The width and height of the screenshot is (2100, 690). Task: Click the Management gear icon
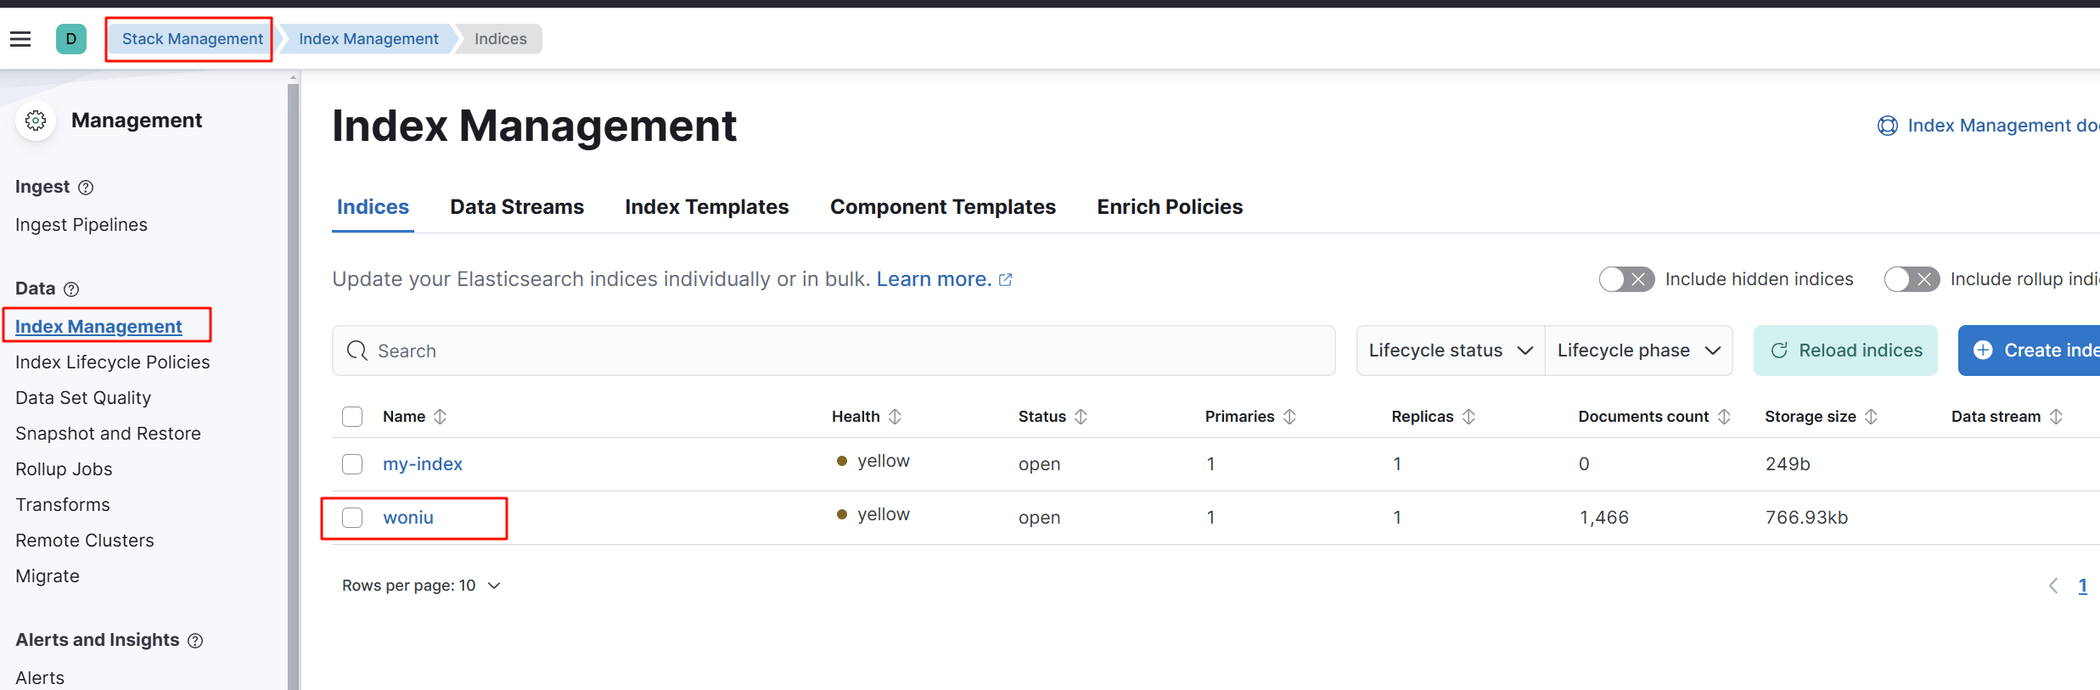click(36, 121)
